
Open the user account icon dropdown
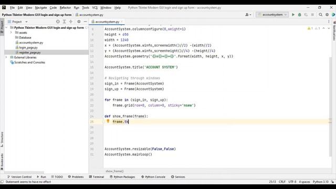[248, 15]
